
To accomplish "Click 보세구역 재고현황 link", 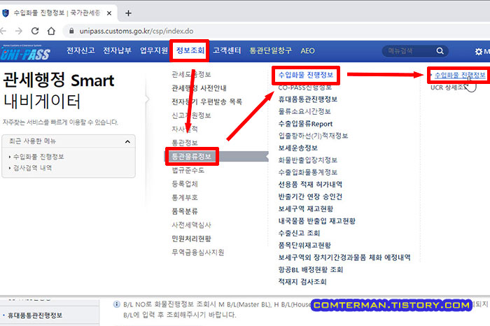I will click(306, 209).
